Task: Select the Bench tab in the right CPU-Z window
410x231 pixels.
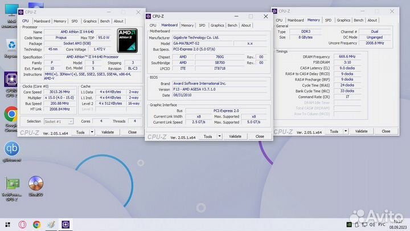Action: point(359,20)
